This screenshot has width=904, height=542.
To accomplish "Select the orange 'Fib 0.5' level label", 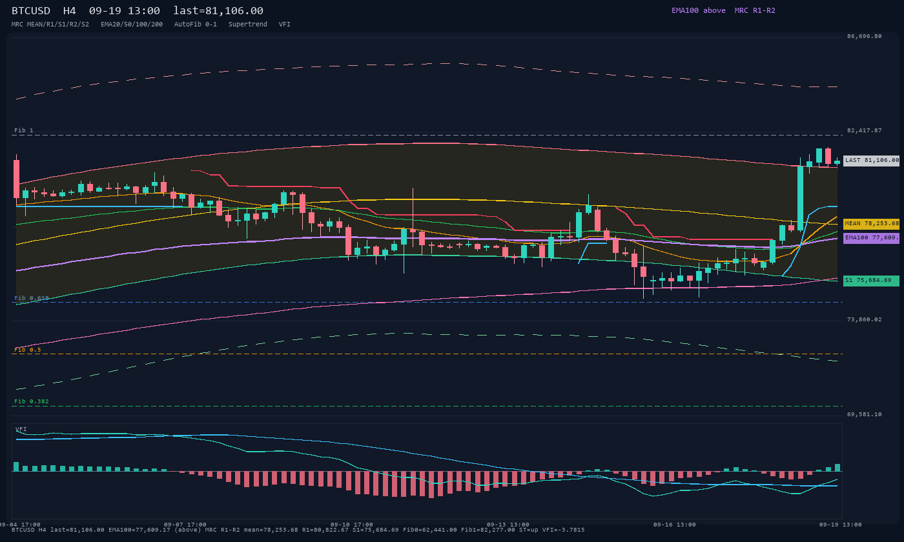I will (28, 350).
